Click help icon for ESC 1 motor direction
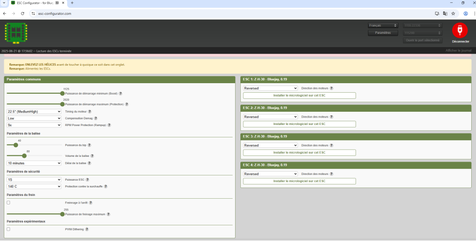 click(x=331, y=88)
